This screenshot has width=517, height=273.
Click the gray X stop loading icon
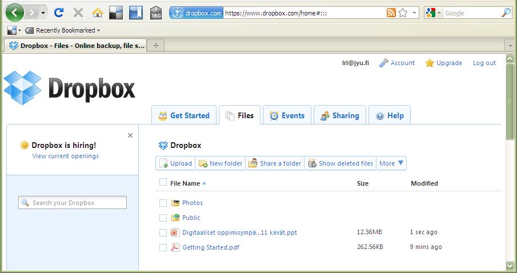tap(78, 13)
